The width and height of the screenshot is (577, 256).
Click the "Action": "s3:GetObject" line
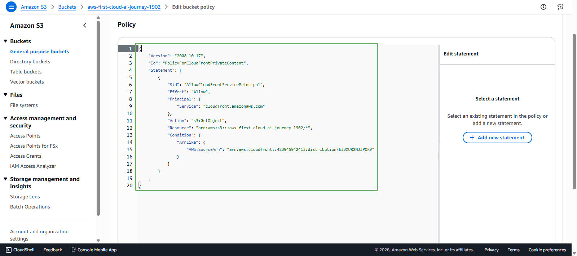197,121
